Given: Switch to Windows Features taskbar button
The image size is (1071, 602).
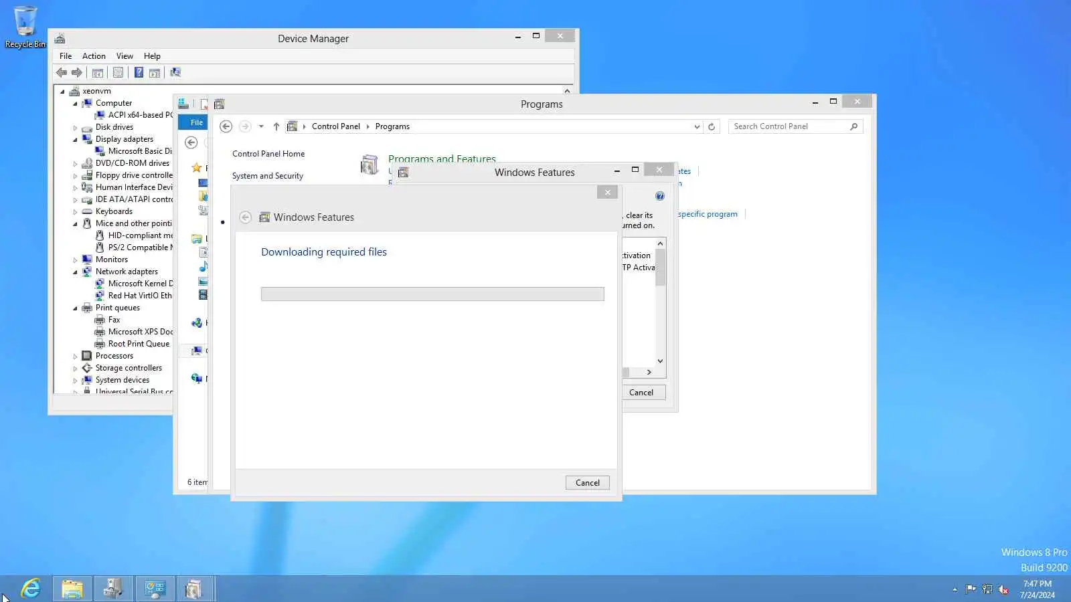Looking at the screenshot, I should tap(194, 589).
